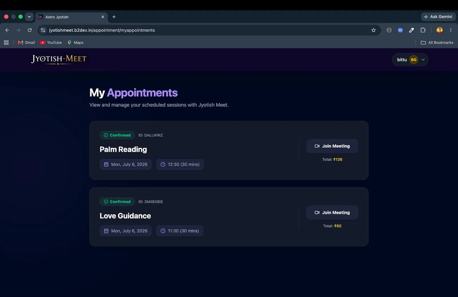The width and height of the screenshot is (458, 297).
Task: Click the My Appointments heading
Action: coord(133,93)
